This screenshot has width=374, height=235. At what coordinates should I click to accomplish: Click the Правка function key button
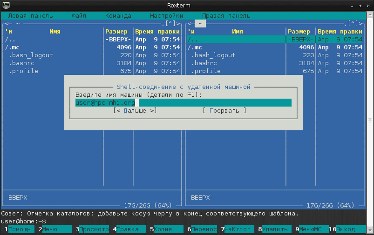click(128, 229)
